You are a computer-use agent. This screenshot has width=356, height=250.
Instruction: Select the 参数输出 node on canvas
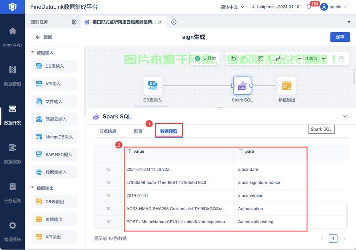[287, 86]
